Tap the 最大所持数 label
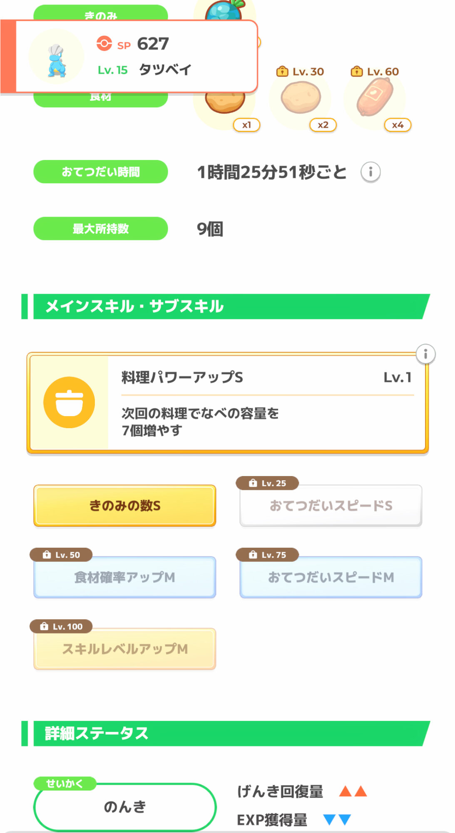This screenshot has height=833, width=455. [101, 229]
